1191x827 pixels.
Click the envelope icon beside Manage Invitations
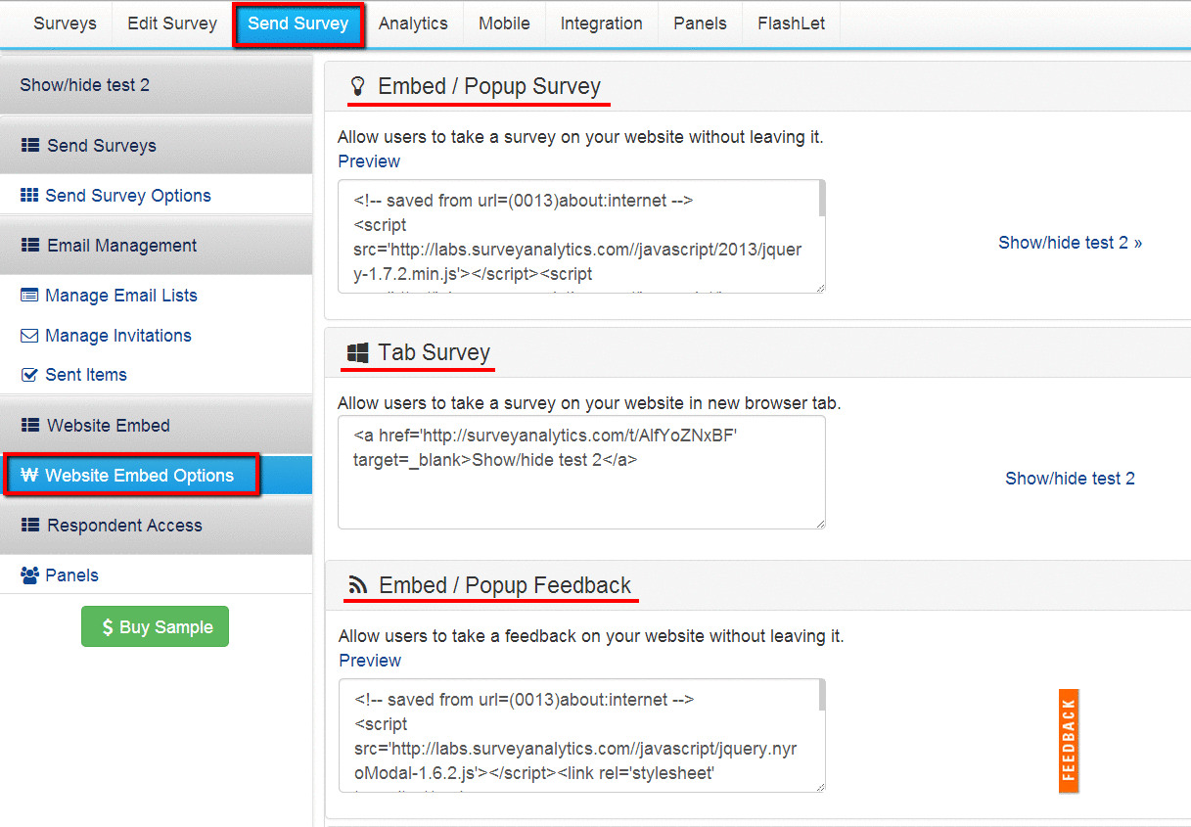click(x=29, y=336)
